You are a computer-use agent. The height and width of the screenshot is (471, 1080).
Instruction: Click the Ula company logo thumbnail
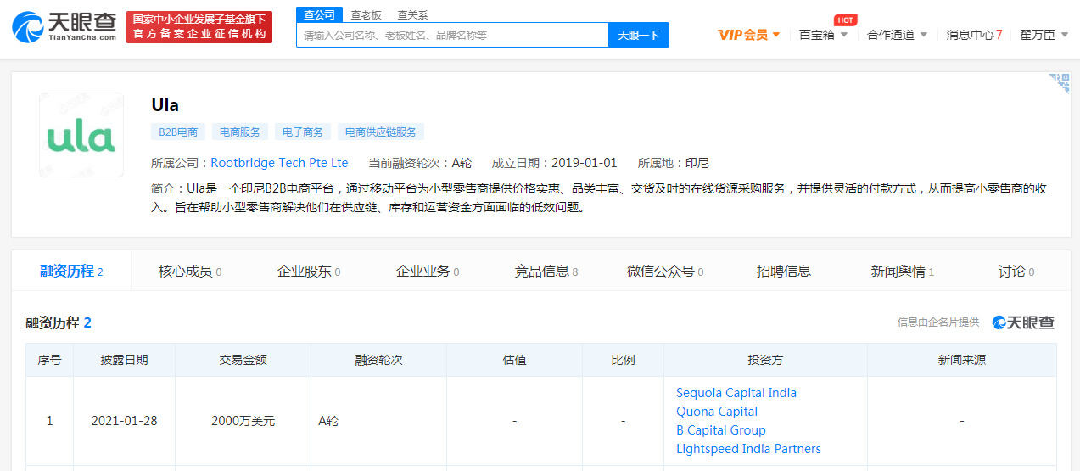81,136
